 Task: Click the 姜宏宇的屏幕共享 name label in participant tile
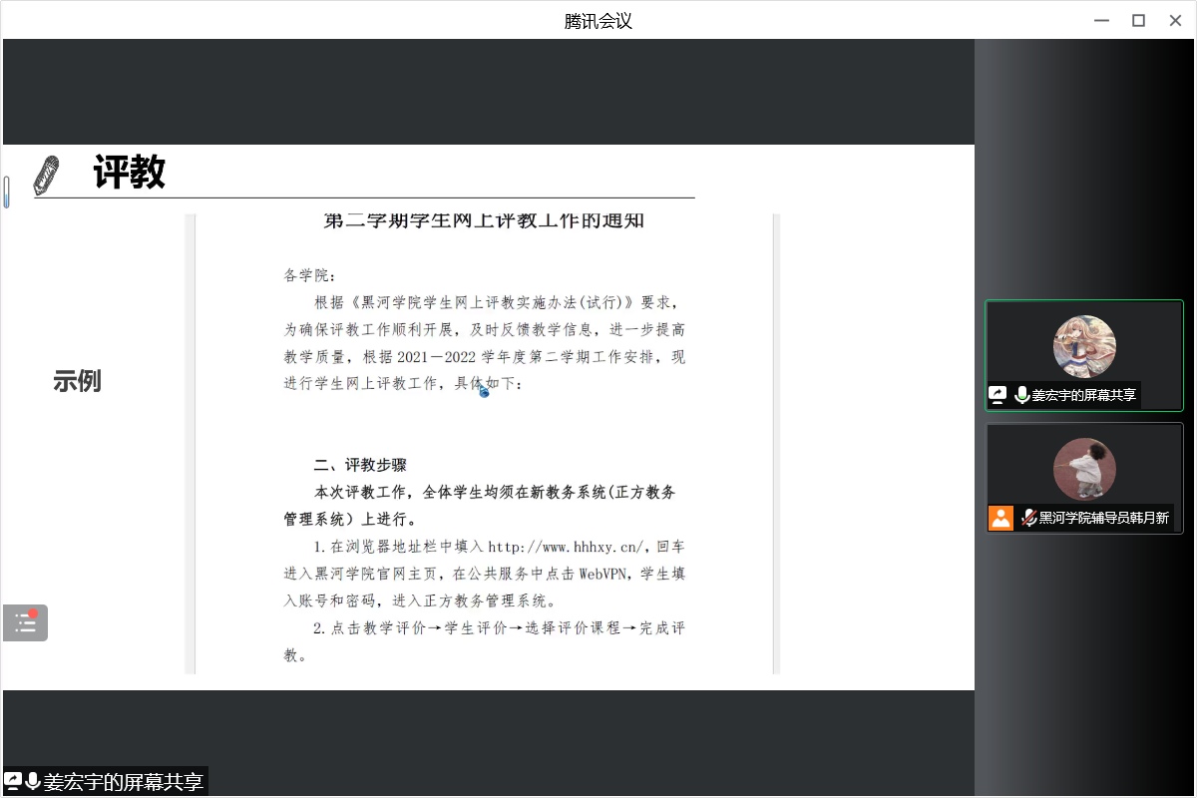coord(1083,395)
